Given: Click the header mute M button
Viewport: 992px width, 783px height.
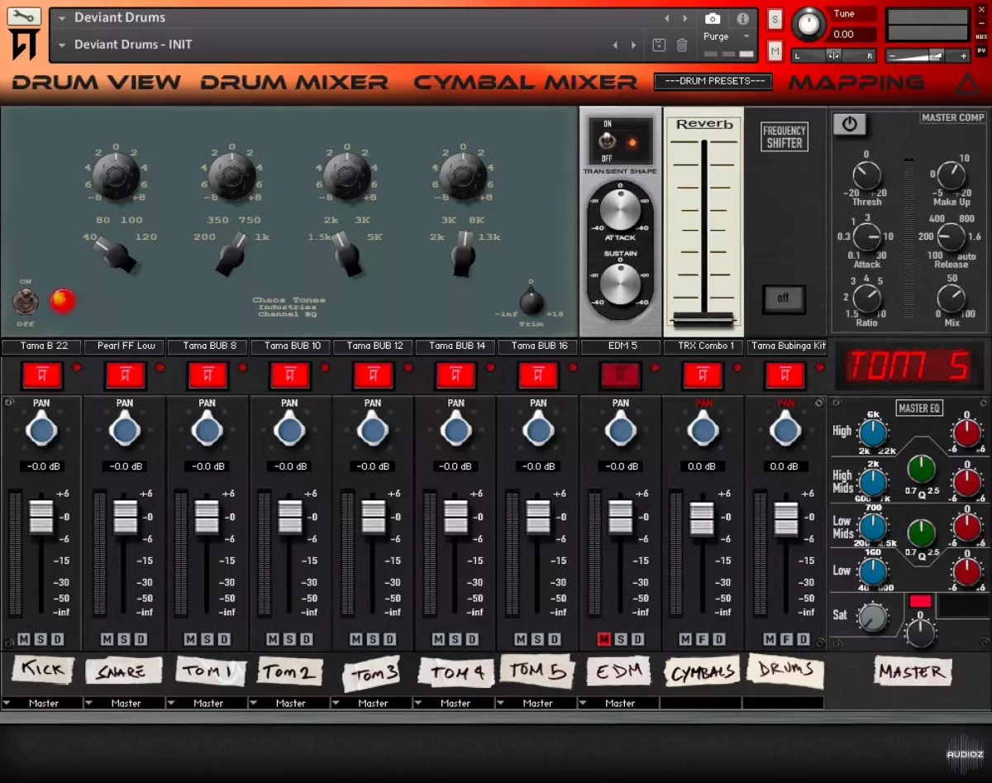Looking at the screenshot, I should [775, 51].
